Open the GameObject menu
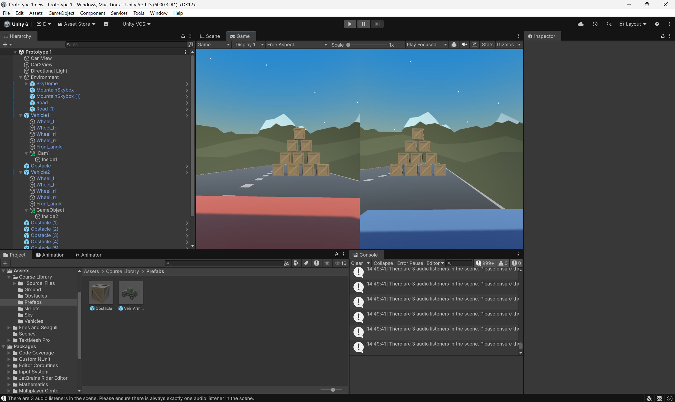 coord(61,13)
